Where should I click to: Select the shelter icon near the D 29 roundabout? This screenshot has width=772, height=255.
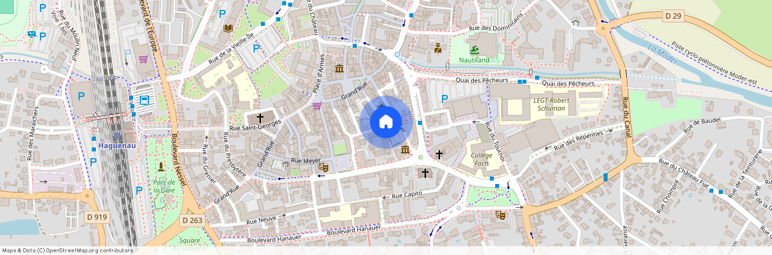[576, 22]
